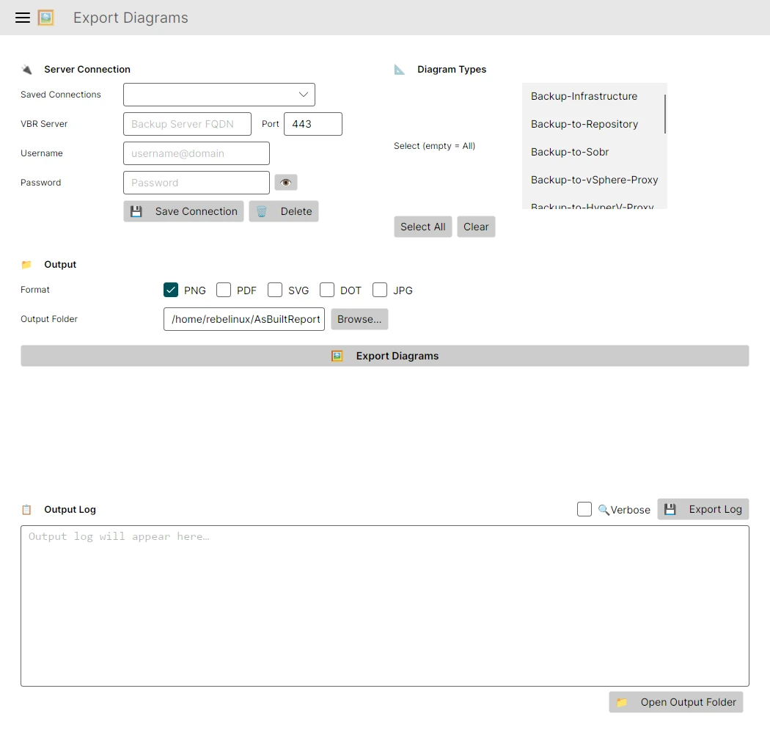Click the save icon on Export Log button
This screenshot has width=770, height=738.
click(670, 508)
